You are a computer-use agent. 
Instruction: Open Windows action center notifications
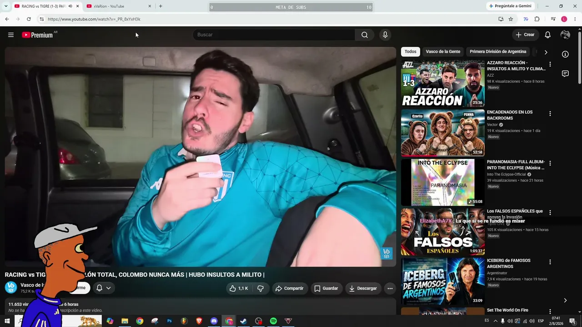click(572, 321)
